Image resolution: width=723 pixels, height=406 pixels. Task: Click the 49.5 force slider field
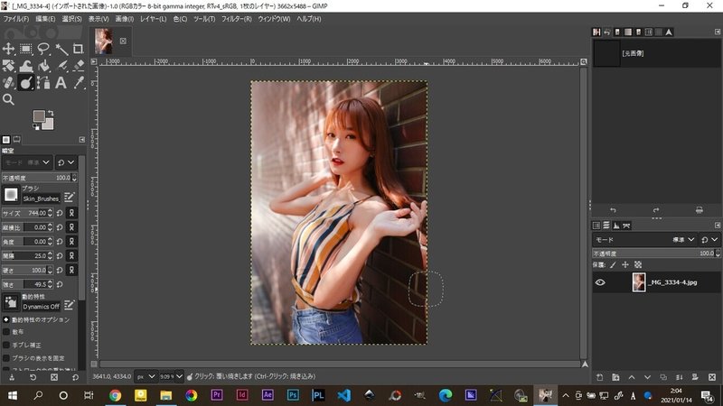tap(28, 284)
